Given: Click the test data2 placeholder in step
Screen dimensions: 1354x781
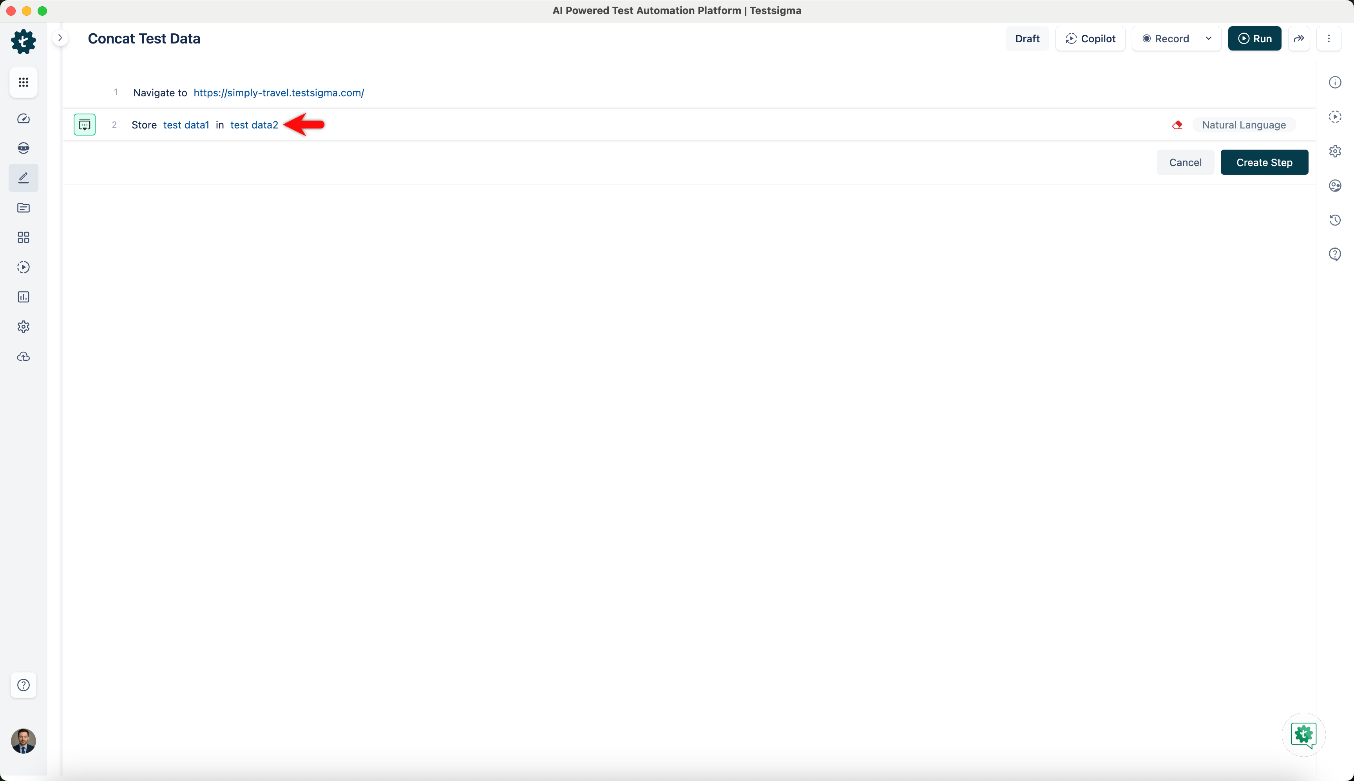Looking at the screenshot, I should [x=254, y=125].
